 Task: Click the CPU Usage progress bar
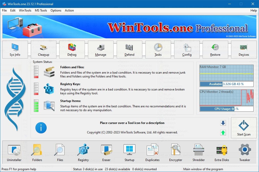coord(226,109)
